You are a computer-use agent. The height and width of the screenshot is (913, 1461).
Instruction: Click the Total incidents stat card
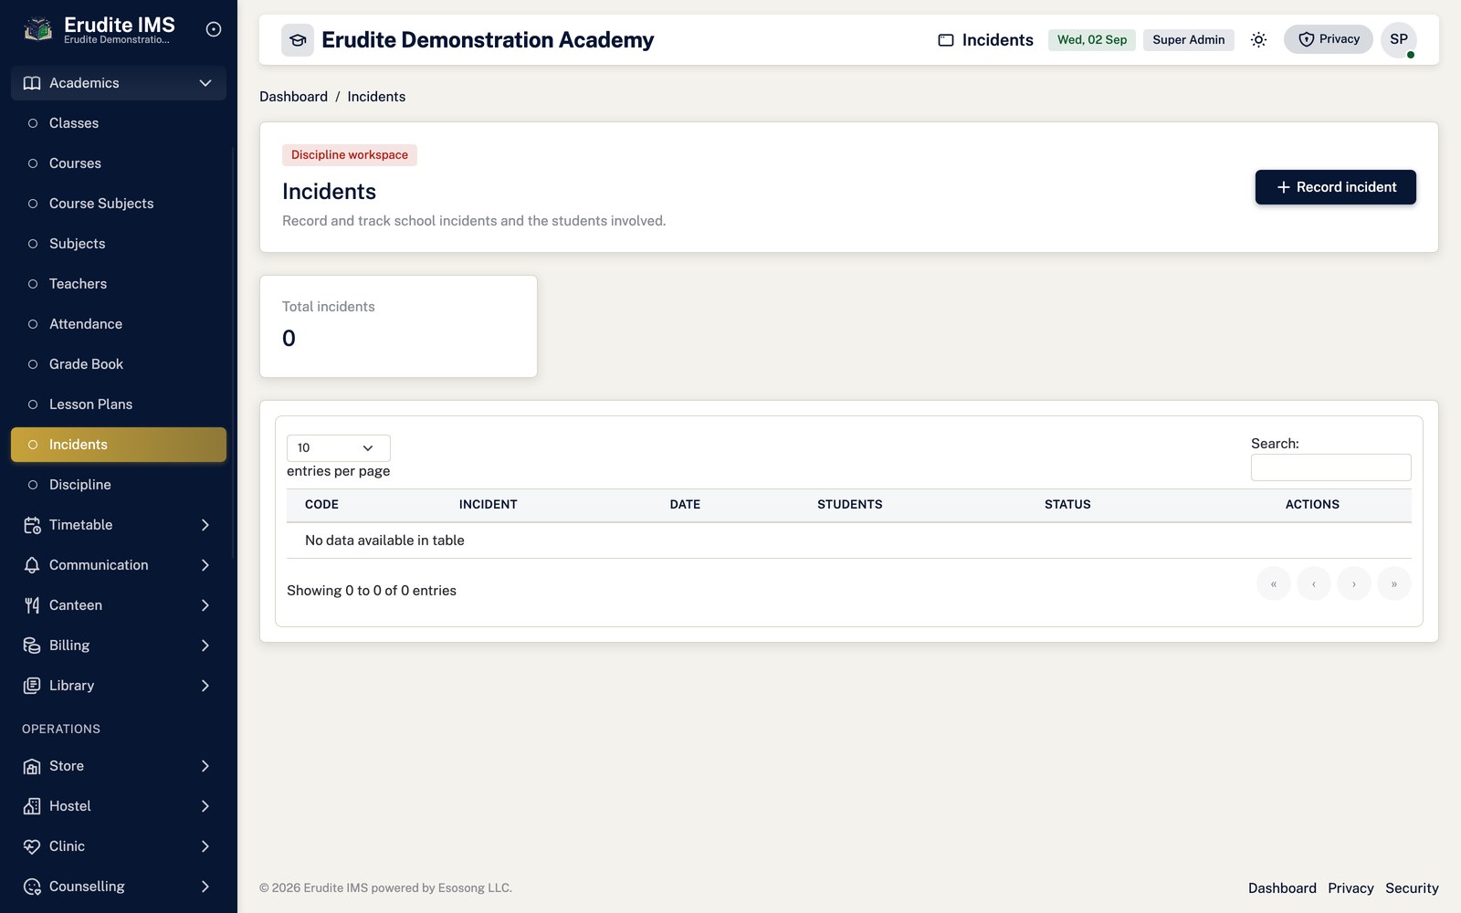(x=399, y=326)
